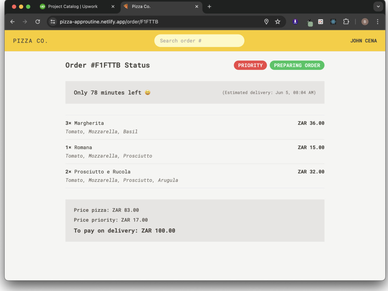Click the address bar URL

click(x=109, y=22)
